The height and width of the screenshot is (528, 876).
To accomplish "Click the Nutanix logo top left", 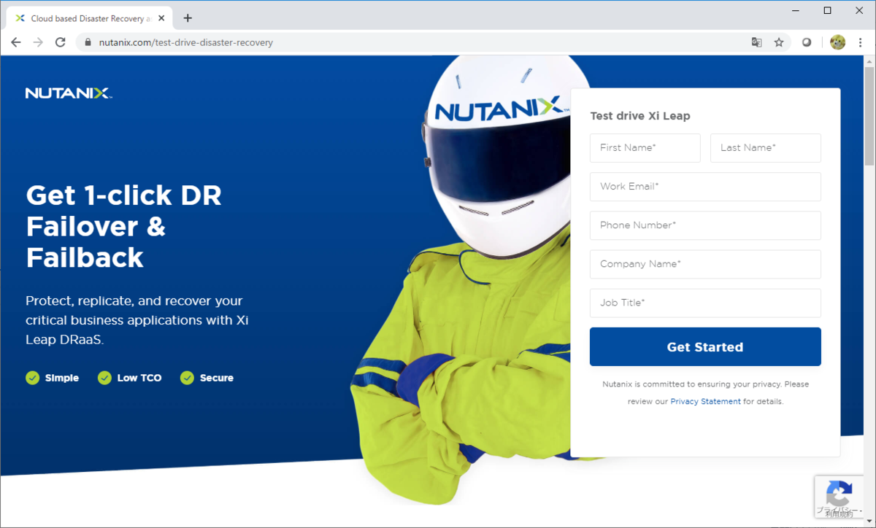I will [x=68, y=93].
